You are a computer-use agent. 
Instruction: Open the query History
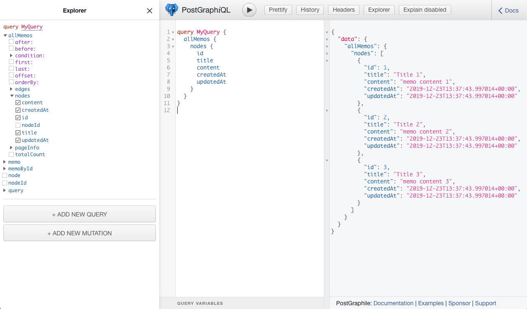point(310,10)
